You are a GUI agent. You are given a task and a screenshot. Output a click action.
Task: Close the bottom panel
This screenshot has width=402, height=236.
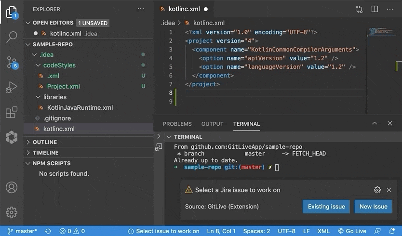pyautogui.click(x=390, y=123)
